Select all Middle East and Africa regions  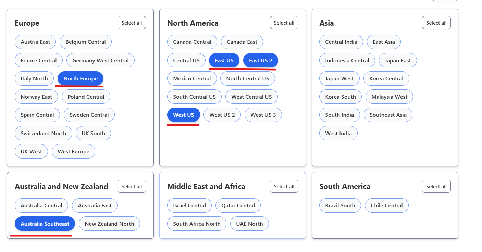click(x=284, y=187)
